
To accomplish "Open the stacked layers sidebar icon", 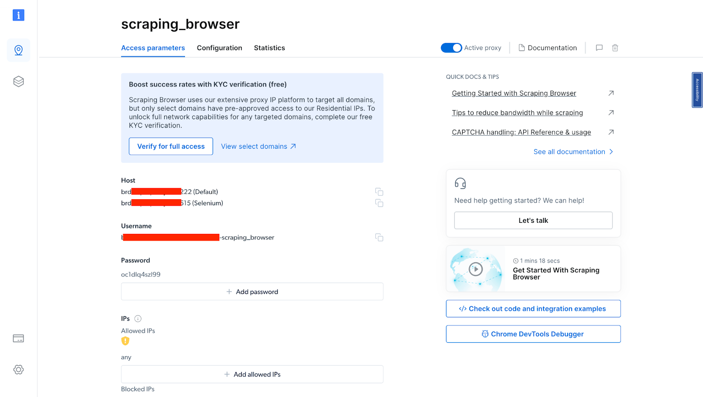I will tap(18, 82).
